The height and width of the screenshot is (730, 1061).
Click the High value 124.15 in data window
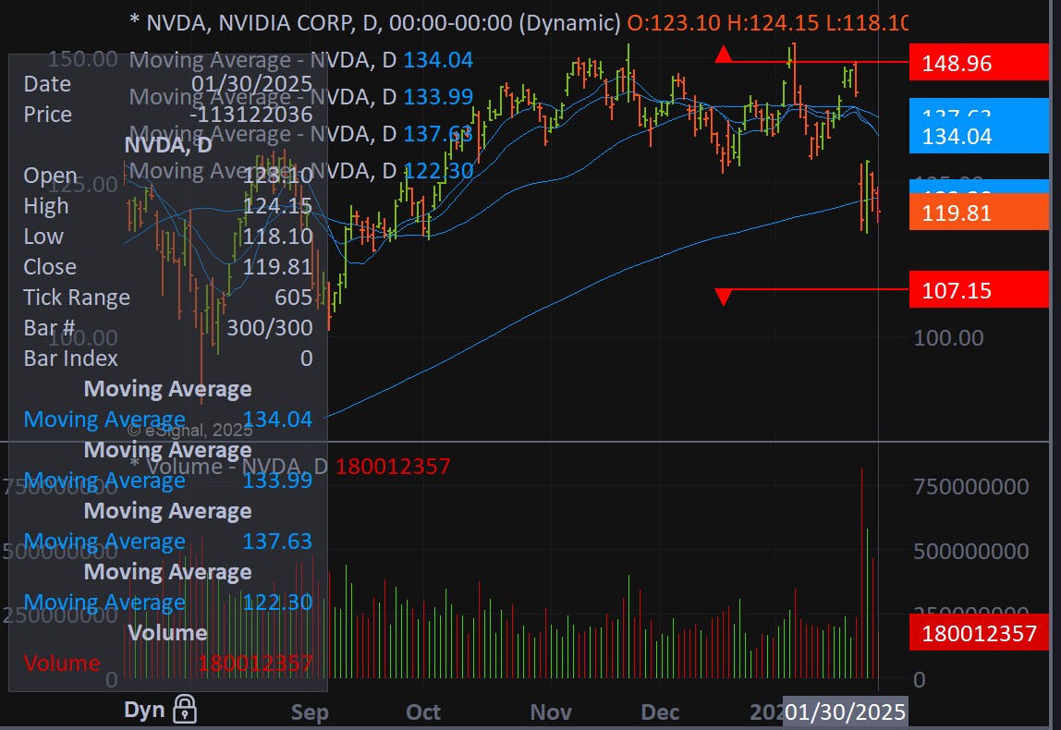point(277,206)
